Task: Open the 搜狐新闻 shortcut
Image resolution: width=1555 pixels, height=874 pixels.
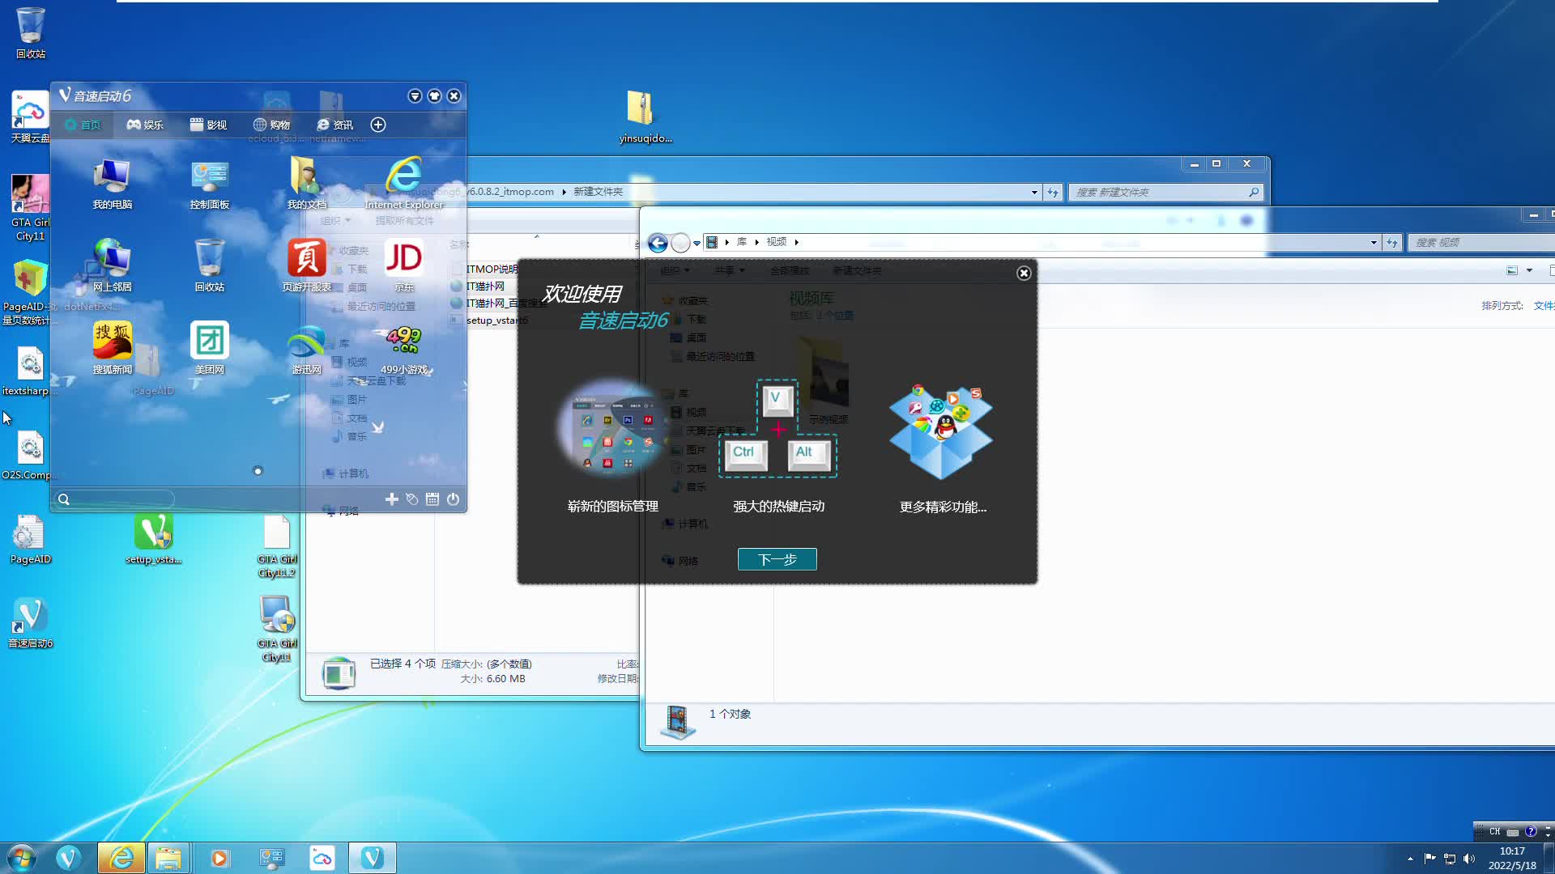Action: [112, 349]
